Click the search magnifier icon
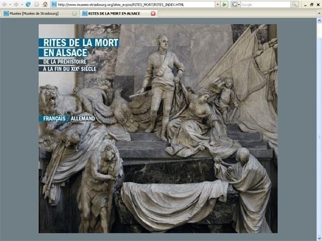The width and height of the screenshot is (322, 241). coord(294,5)
